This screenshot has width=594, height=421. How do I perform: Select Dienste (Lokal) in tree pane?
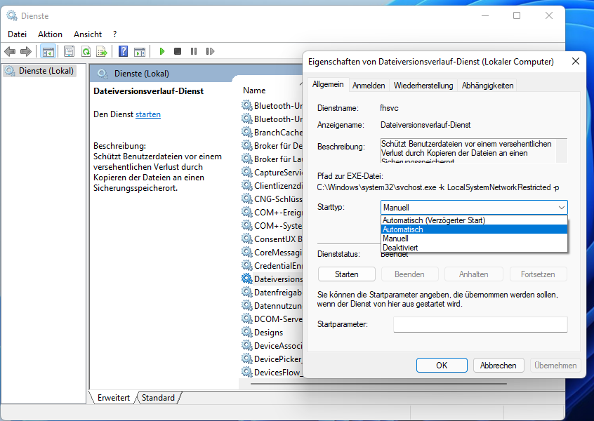pos(40,71)
